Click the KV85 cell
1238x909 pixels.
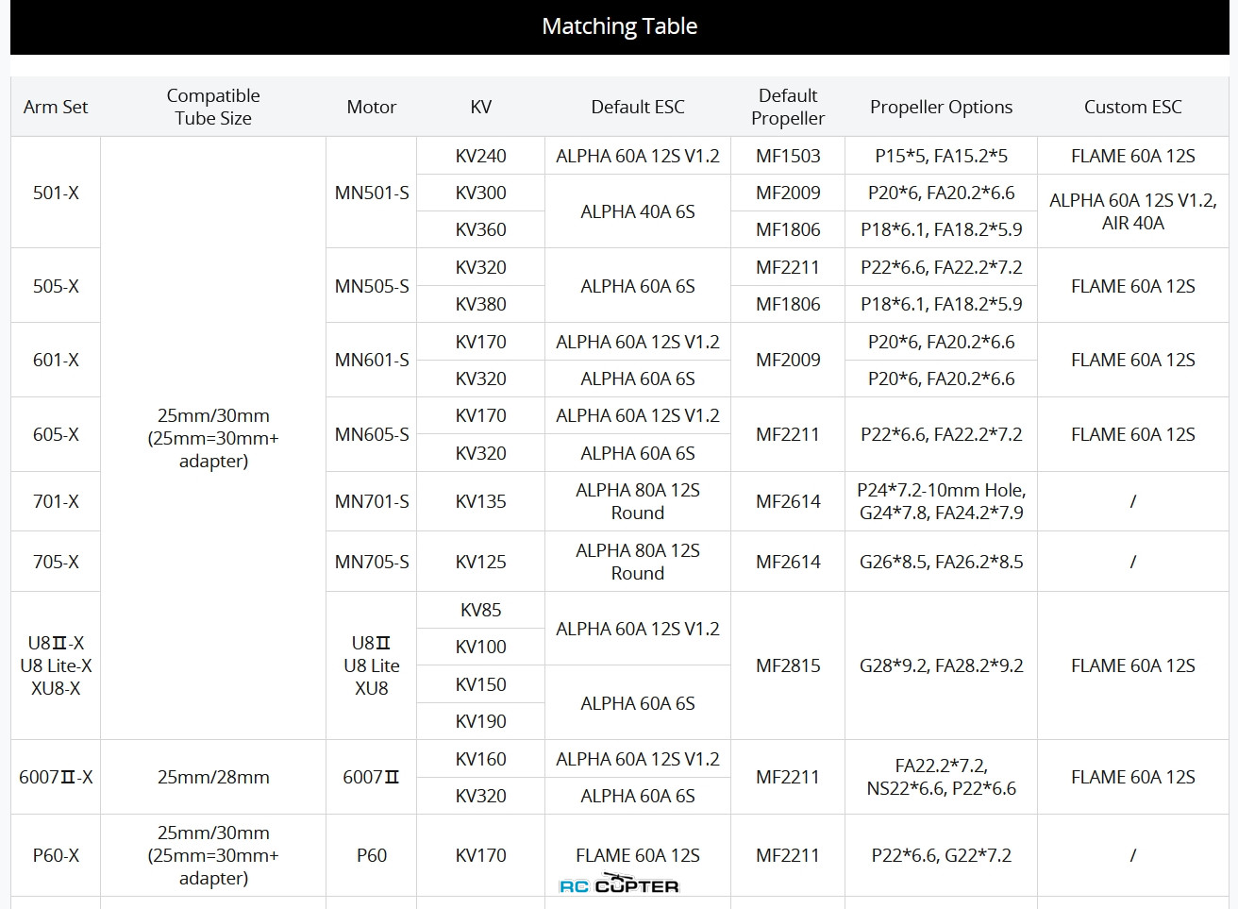(480, 610)
